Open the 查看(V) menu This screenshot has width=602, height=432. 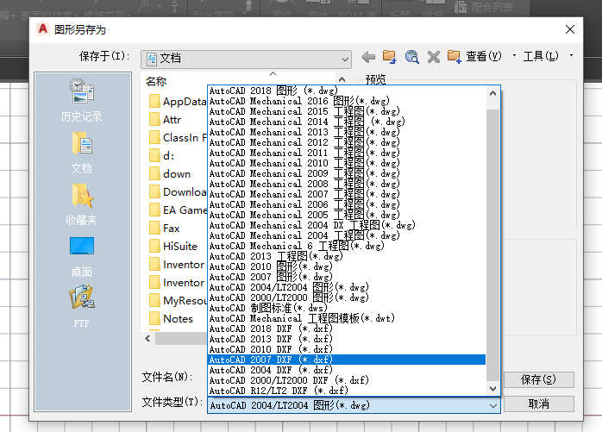[483, 56]
